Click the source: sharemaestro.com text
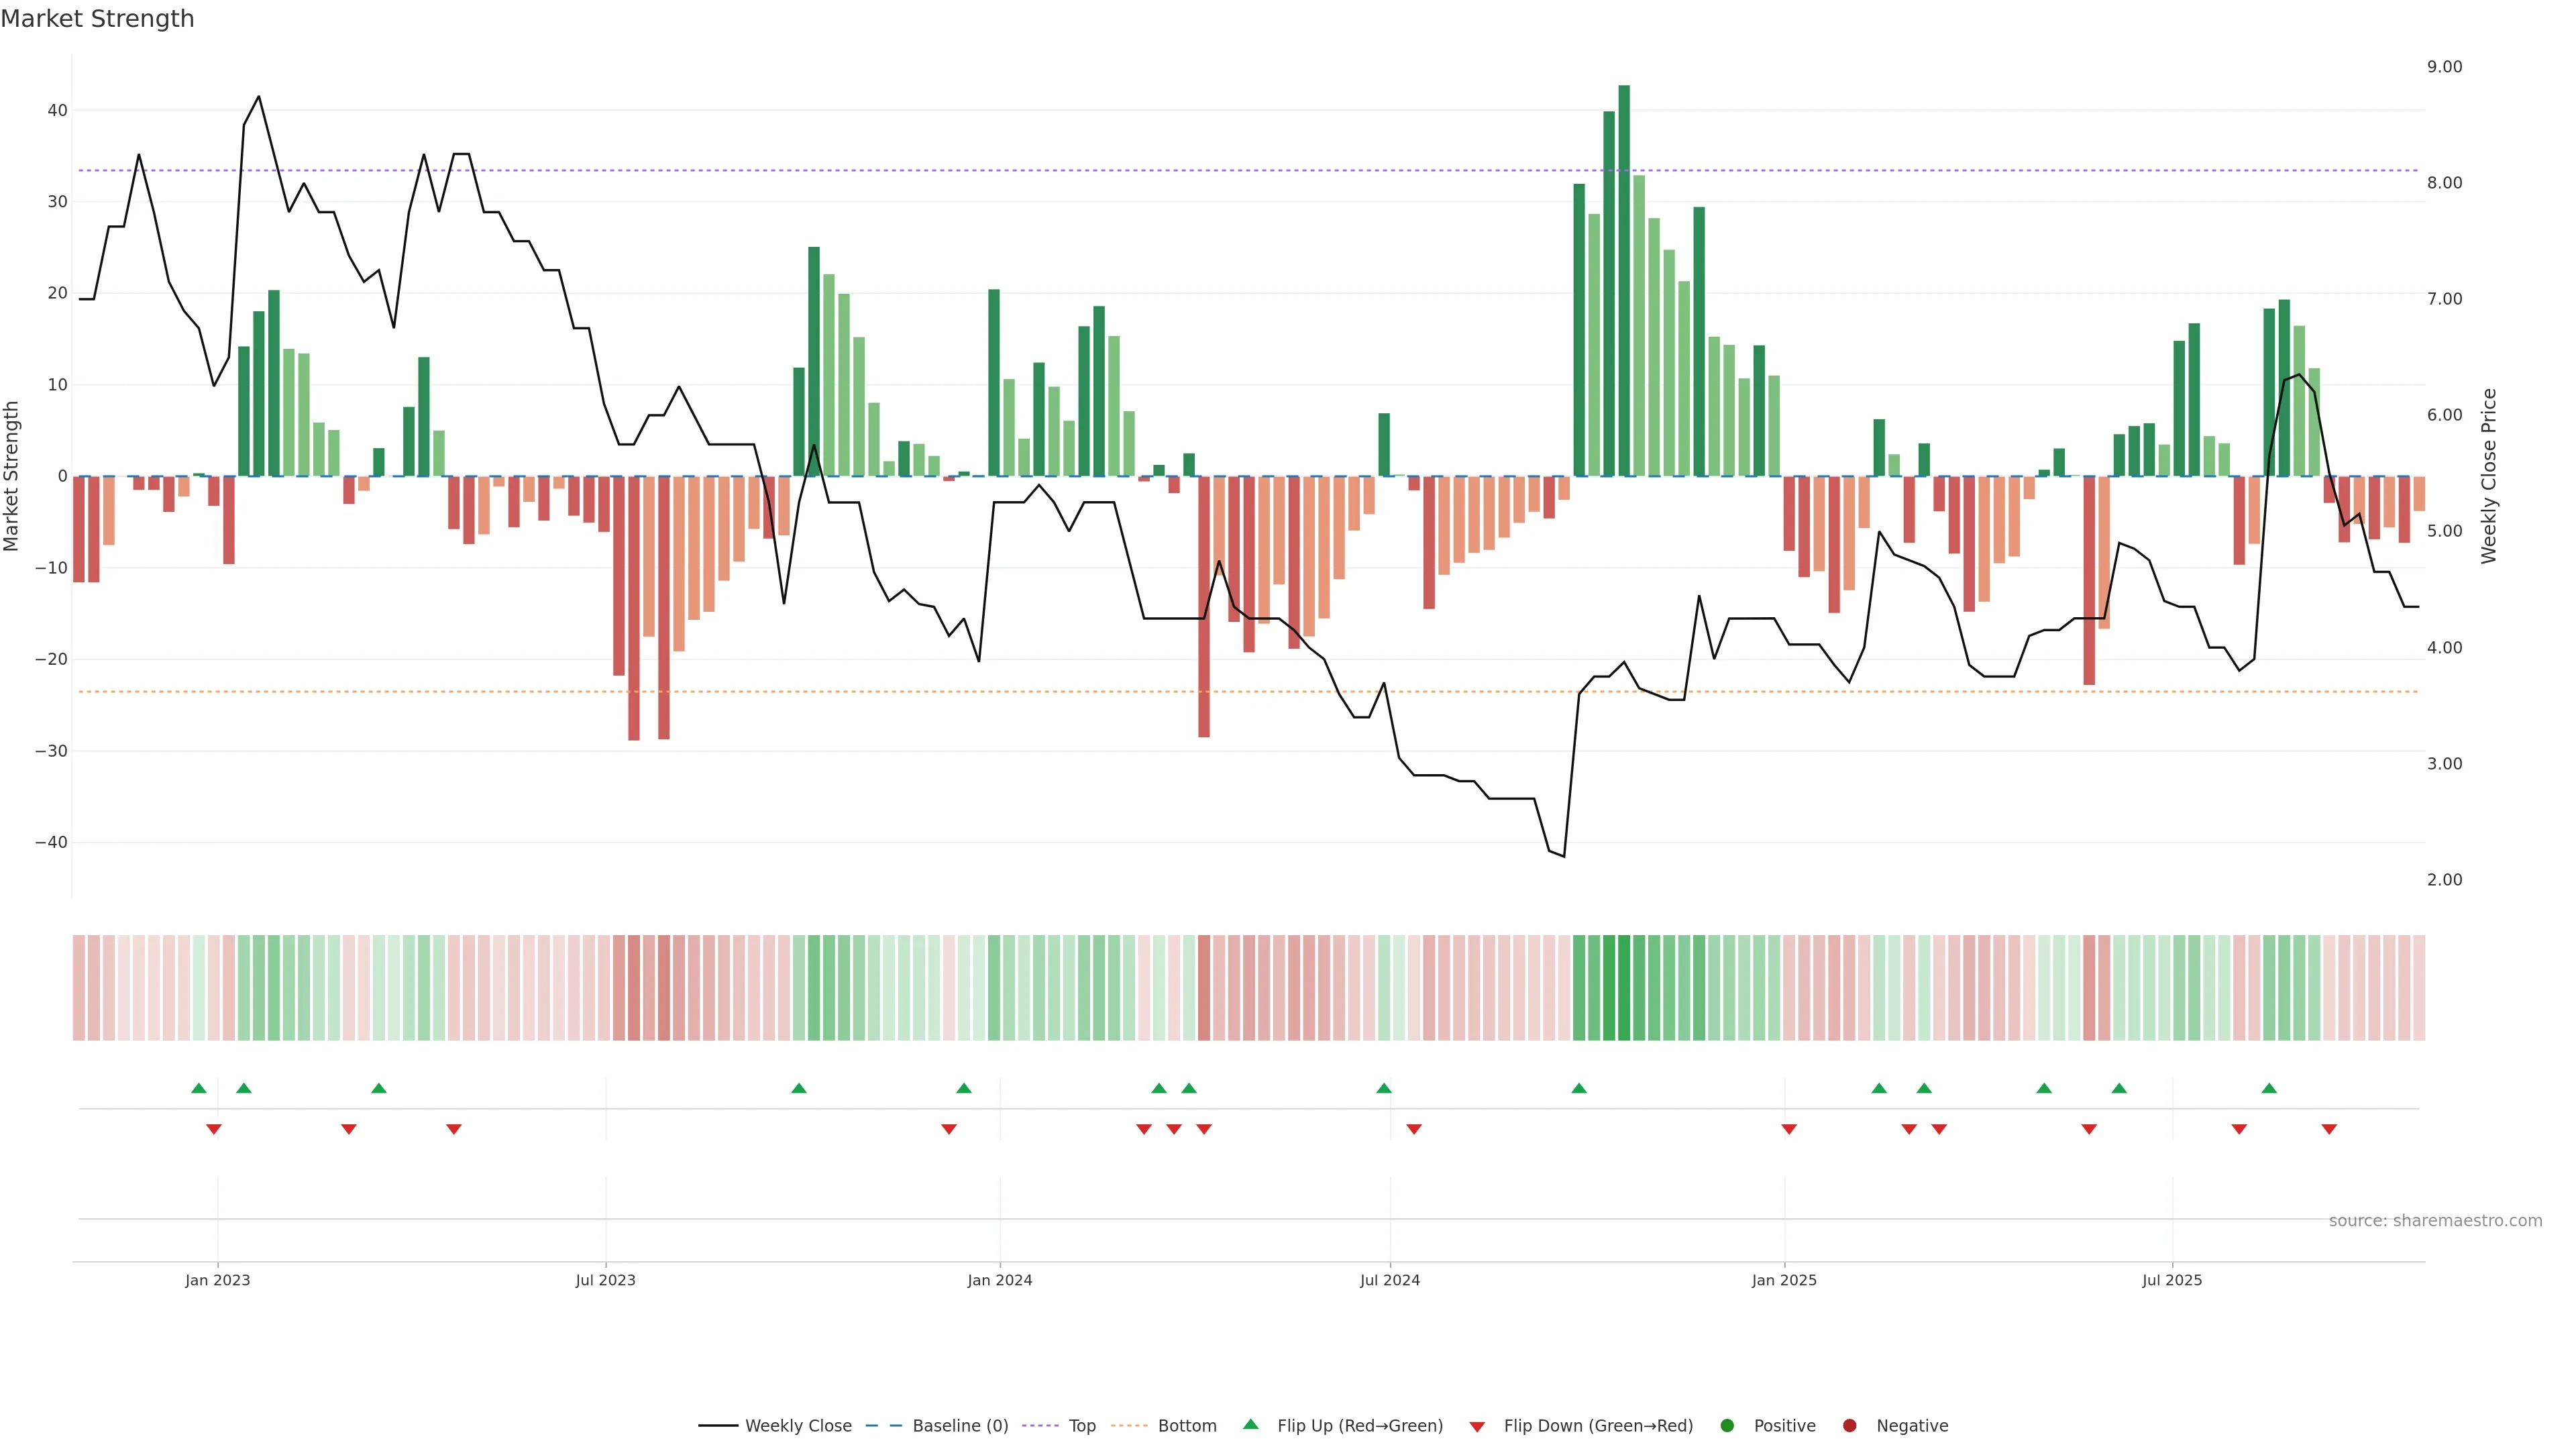 tap(2435, 1220)
